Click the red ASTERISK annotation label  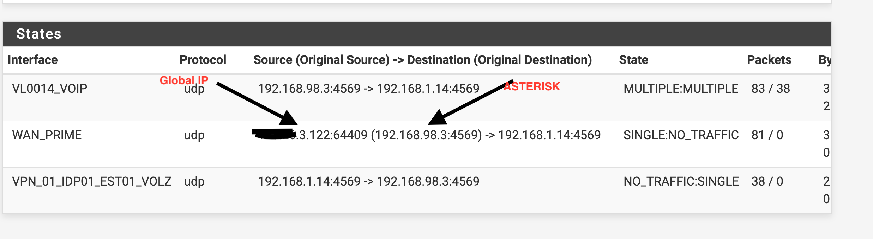[x=532, y=86]
